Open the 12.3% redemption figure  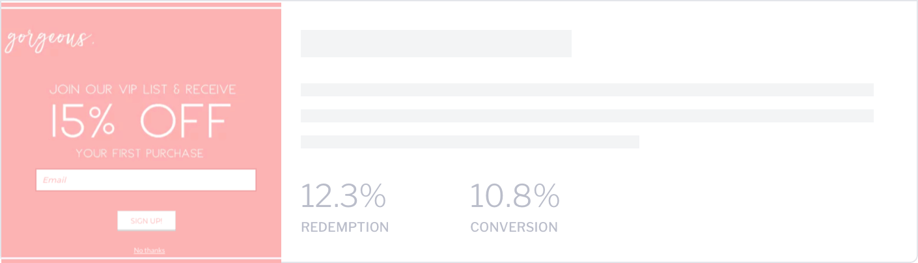click(343, 196)
